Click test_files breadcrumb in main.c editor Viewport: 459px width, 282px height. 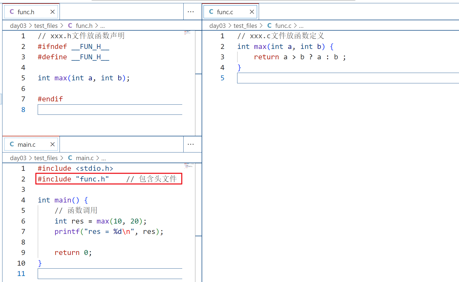coord(46,158)
